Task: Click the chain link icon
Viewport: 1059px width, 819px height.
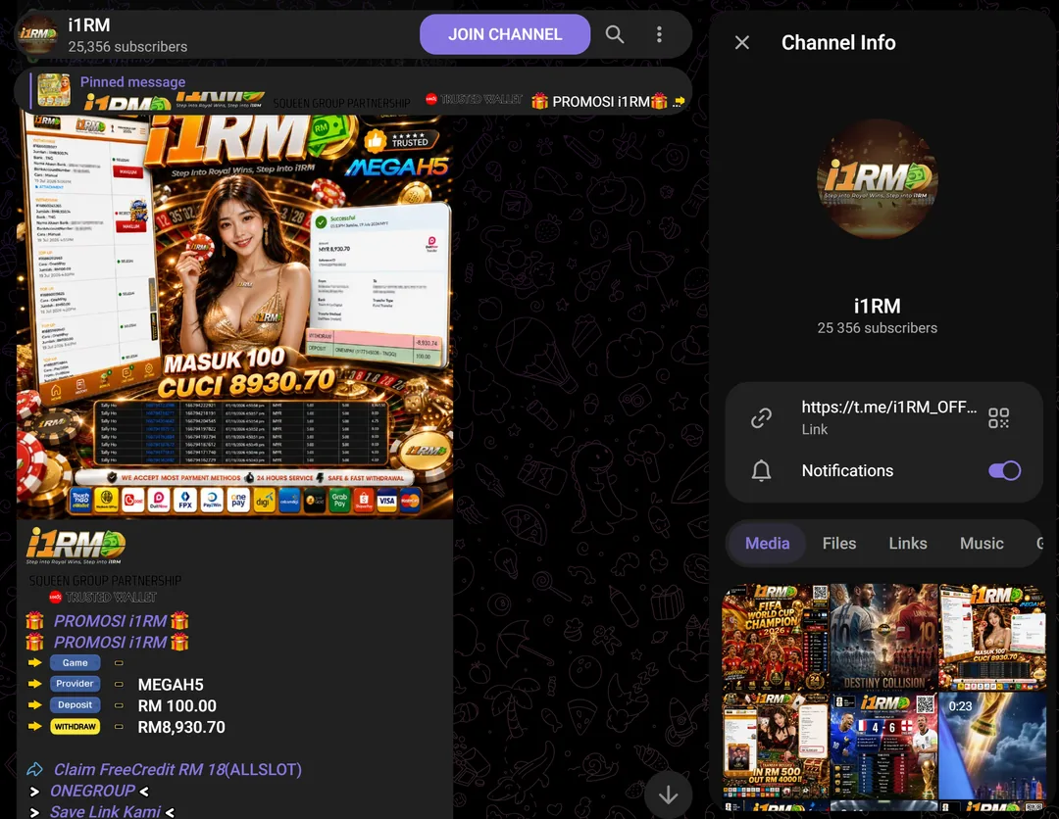Action: point(761,417)
